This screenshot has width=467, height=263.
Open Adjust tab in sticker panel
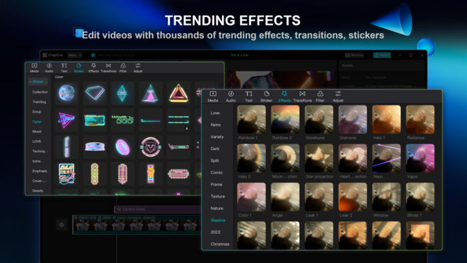[x=138, y=68]
